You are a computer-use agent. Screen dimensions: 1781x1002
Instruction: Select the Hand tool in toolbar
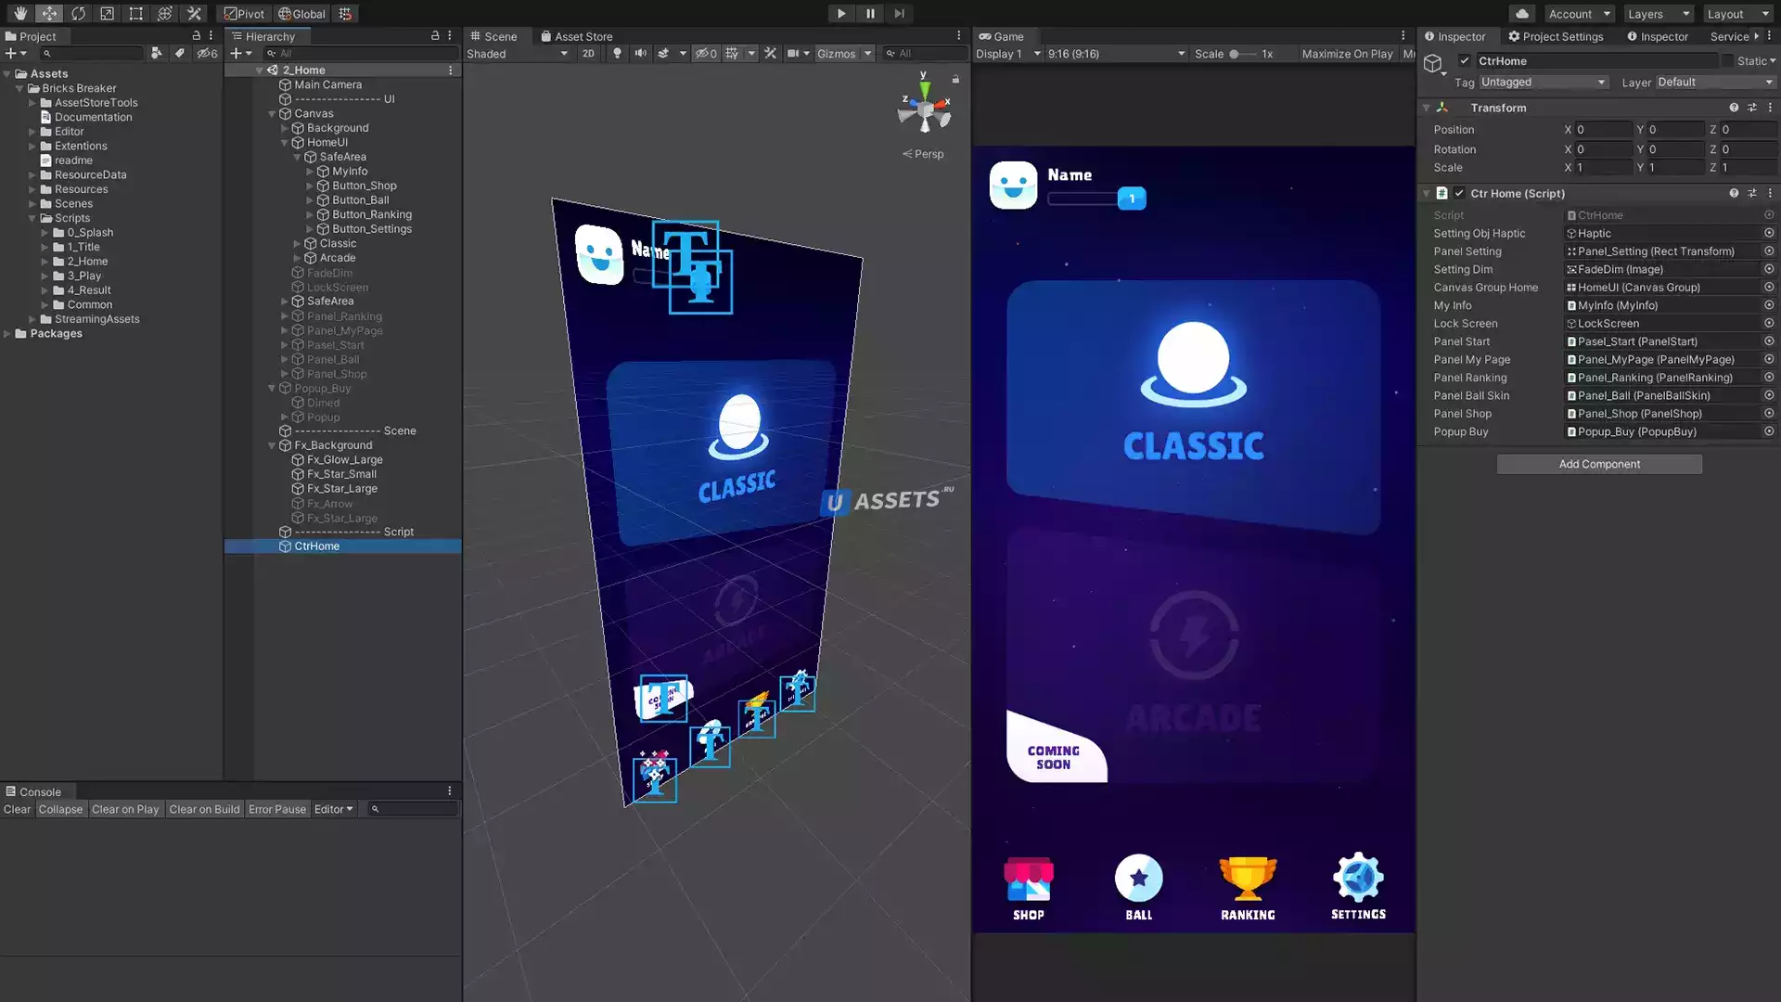[20, 14]
